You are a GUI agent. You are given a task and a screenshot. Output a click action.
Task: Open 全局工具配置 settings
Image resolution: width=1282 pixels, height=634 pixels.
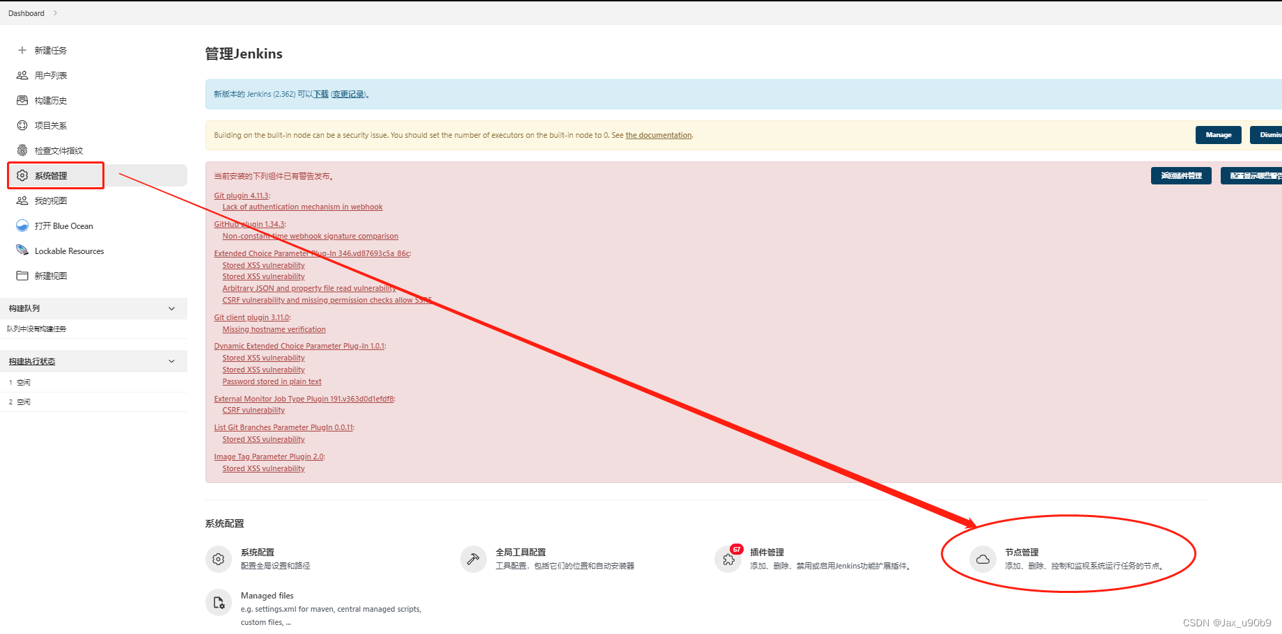click(521, 552)
